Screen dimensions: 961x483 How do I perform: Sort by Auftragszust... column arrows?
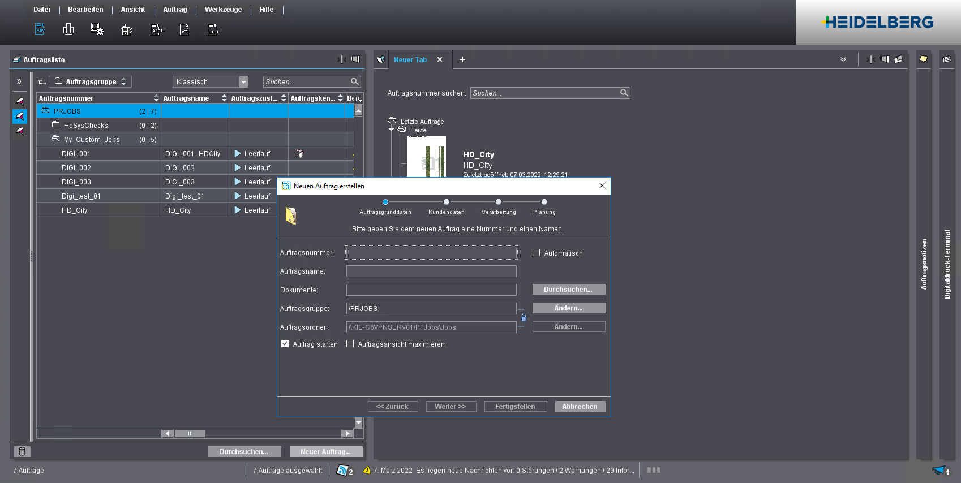284,98
